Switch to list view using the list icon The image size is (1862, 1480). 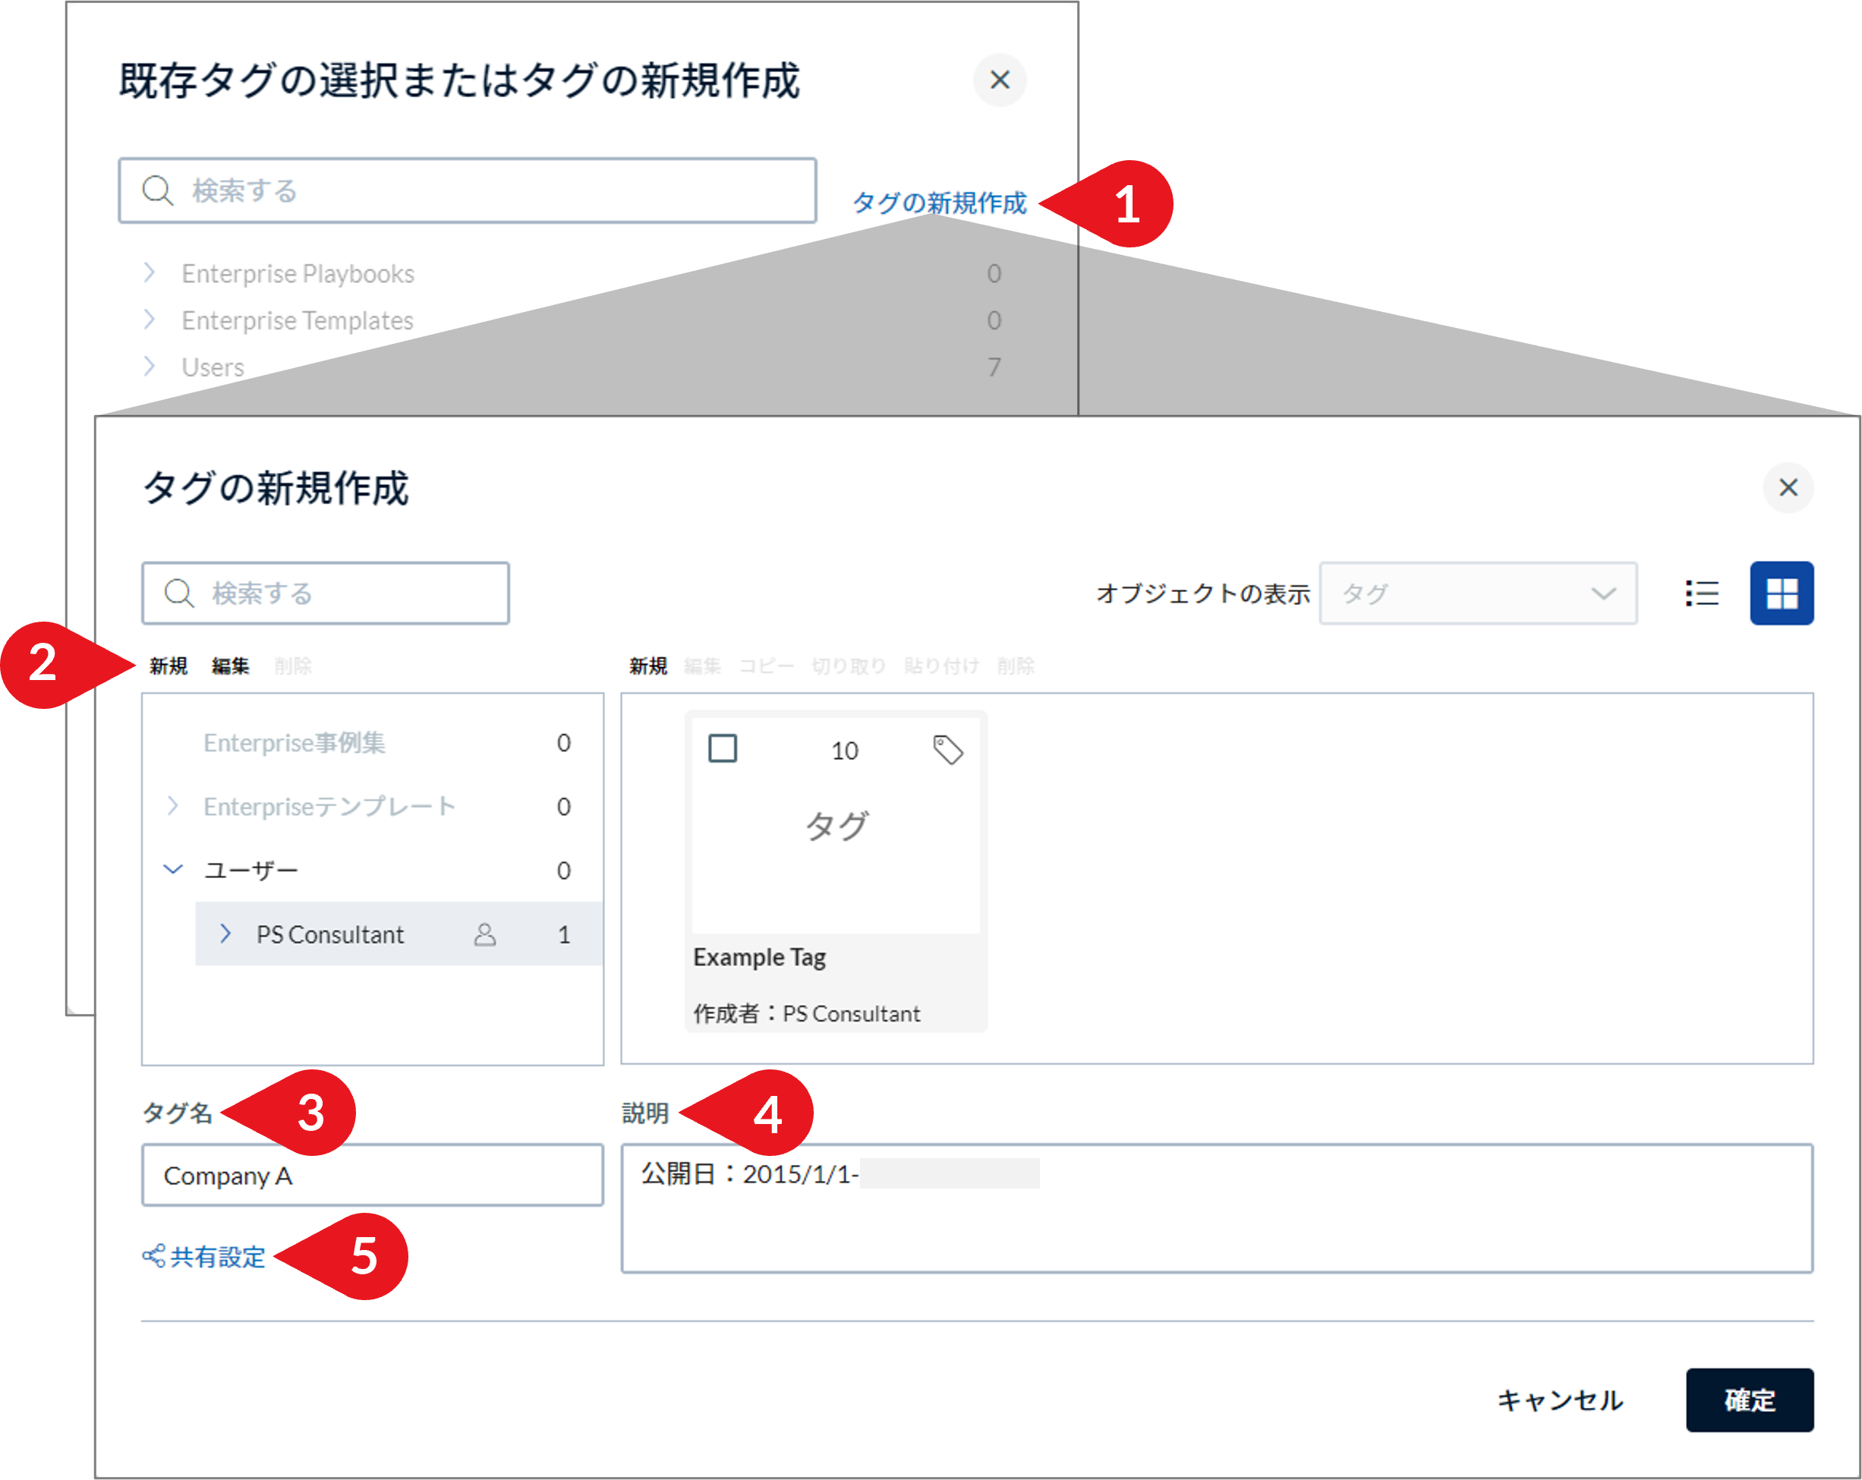pyautogui.click(x=1701, y=594)
